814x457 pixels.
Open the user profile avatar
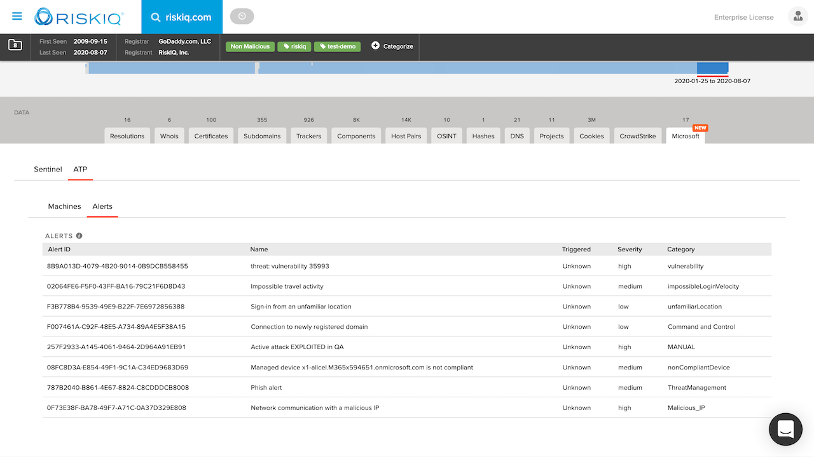pyautogui.click(x=797, y=17)
